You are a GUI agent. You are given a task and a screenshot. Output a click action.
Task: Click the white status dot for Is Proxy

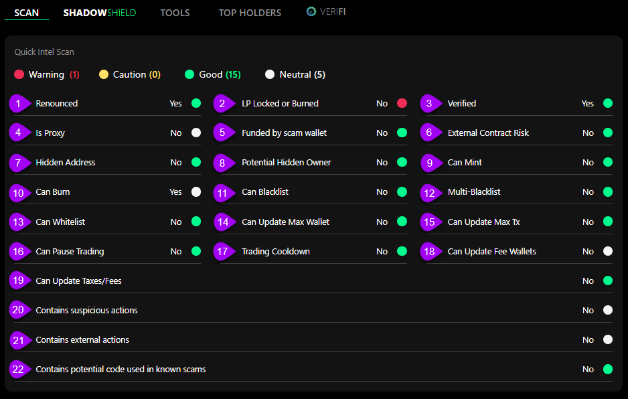pos(196,133)
